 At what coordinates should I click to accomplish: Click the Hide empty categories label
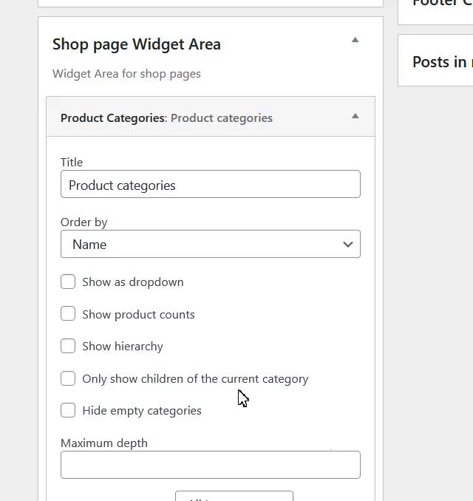pyautogui.click(x=142, y=410)
